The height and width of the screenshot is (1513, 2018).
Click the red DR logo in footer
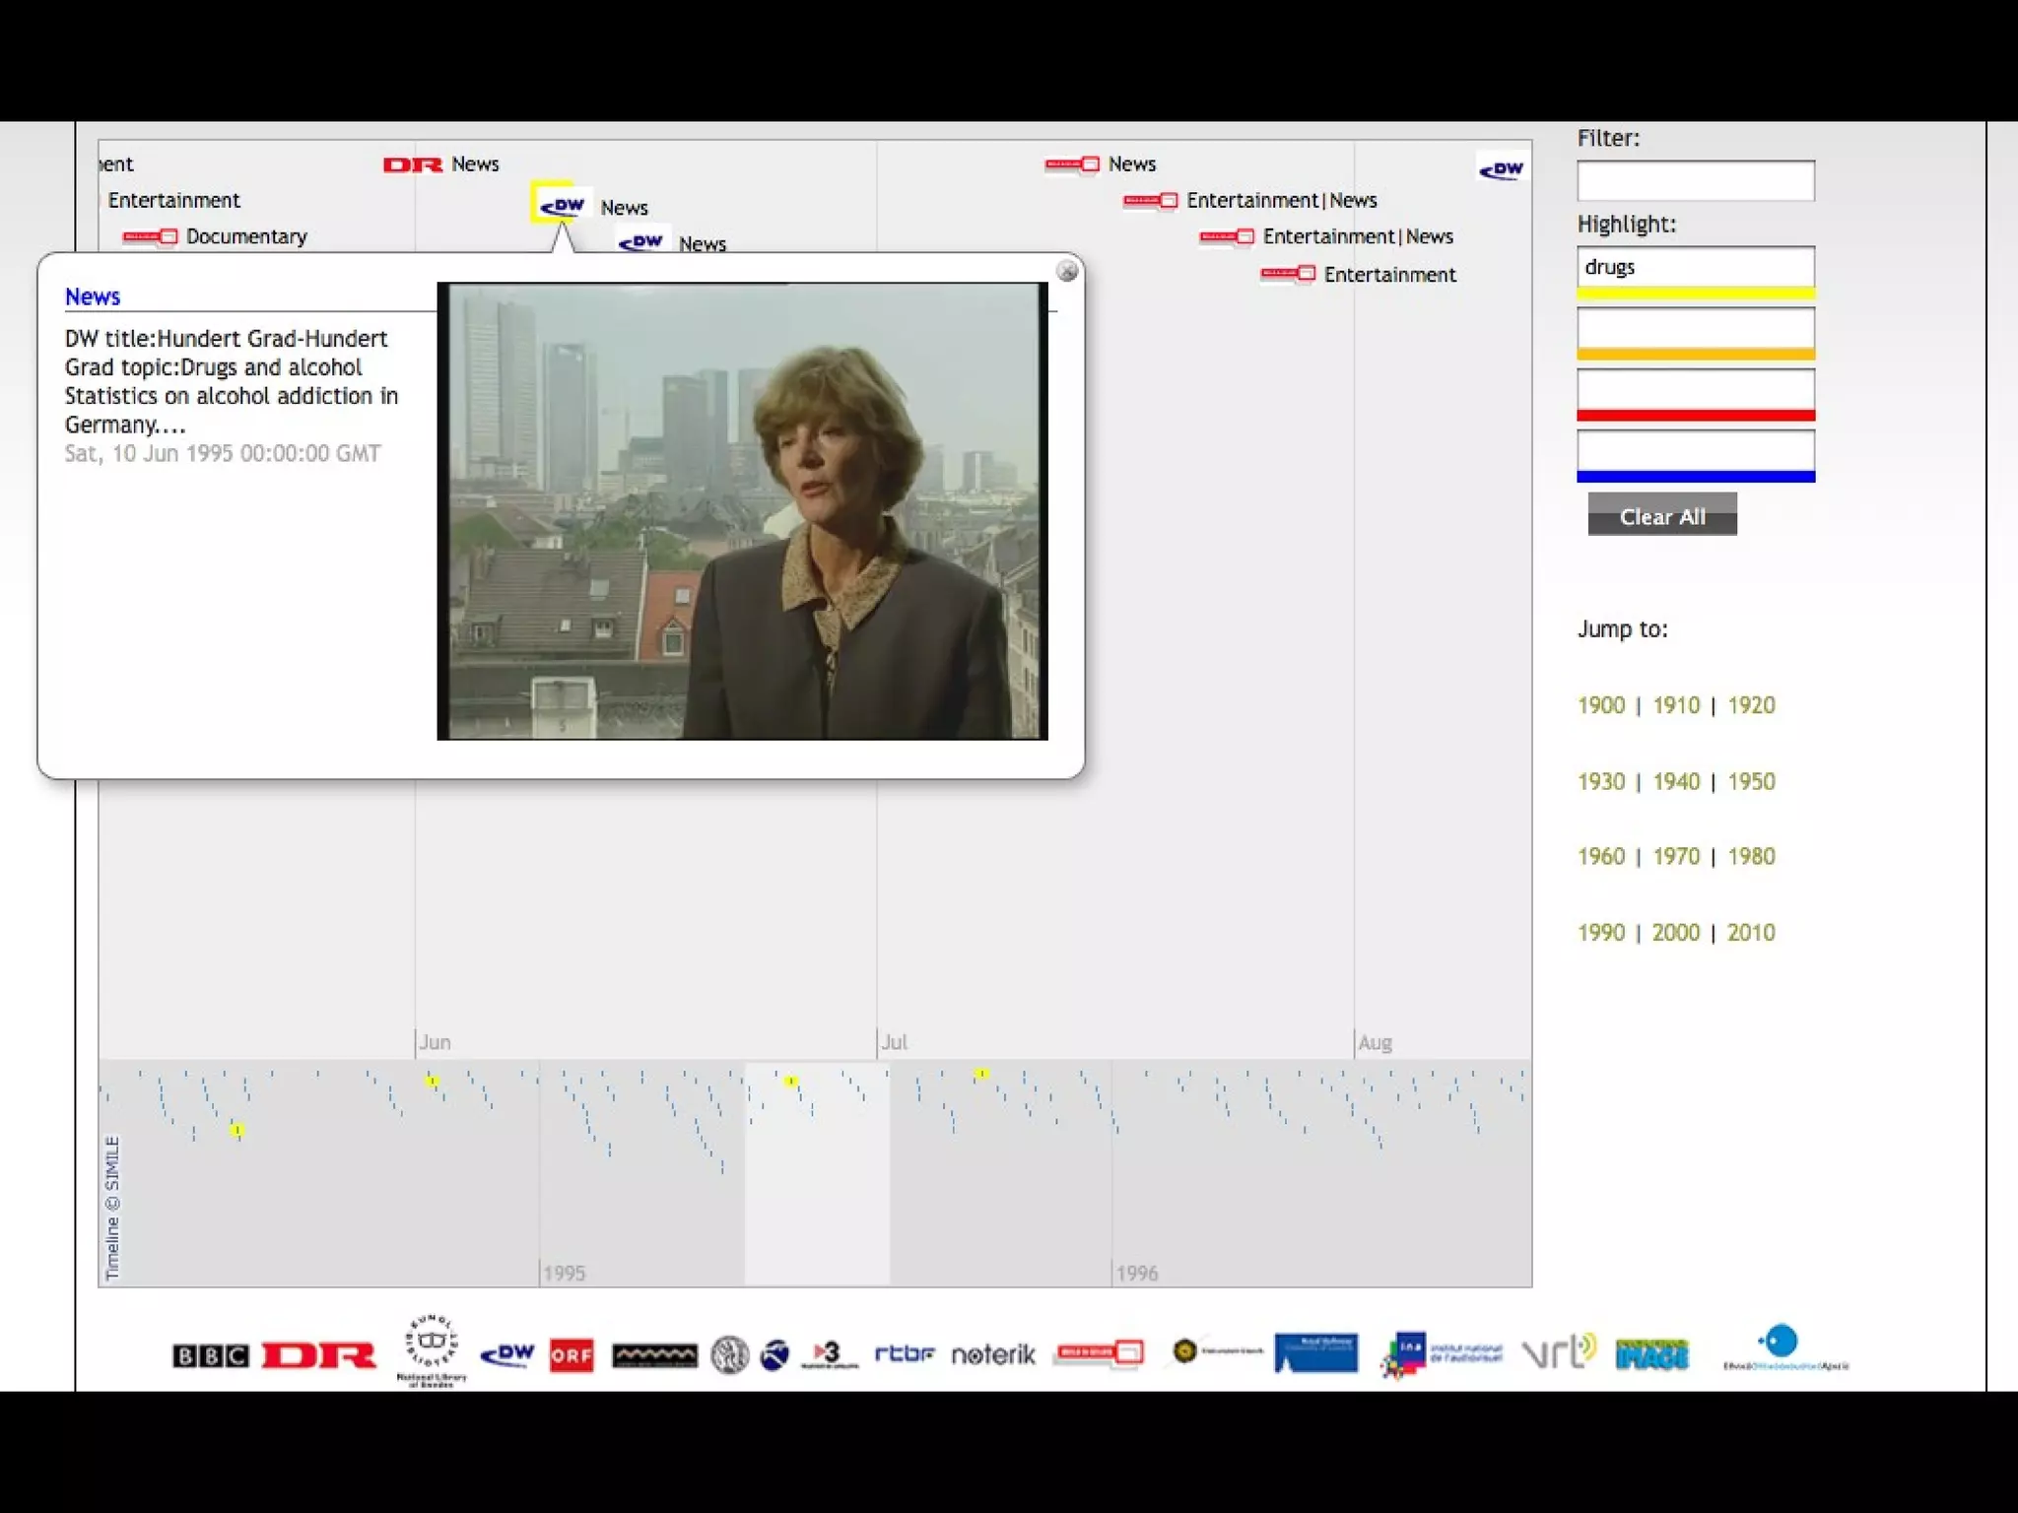click(318, 1355)
